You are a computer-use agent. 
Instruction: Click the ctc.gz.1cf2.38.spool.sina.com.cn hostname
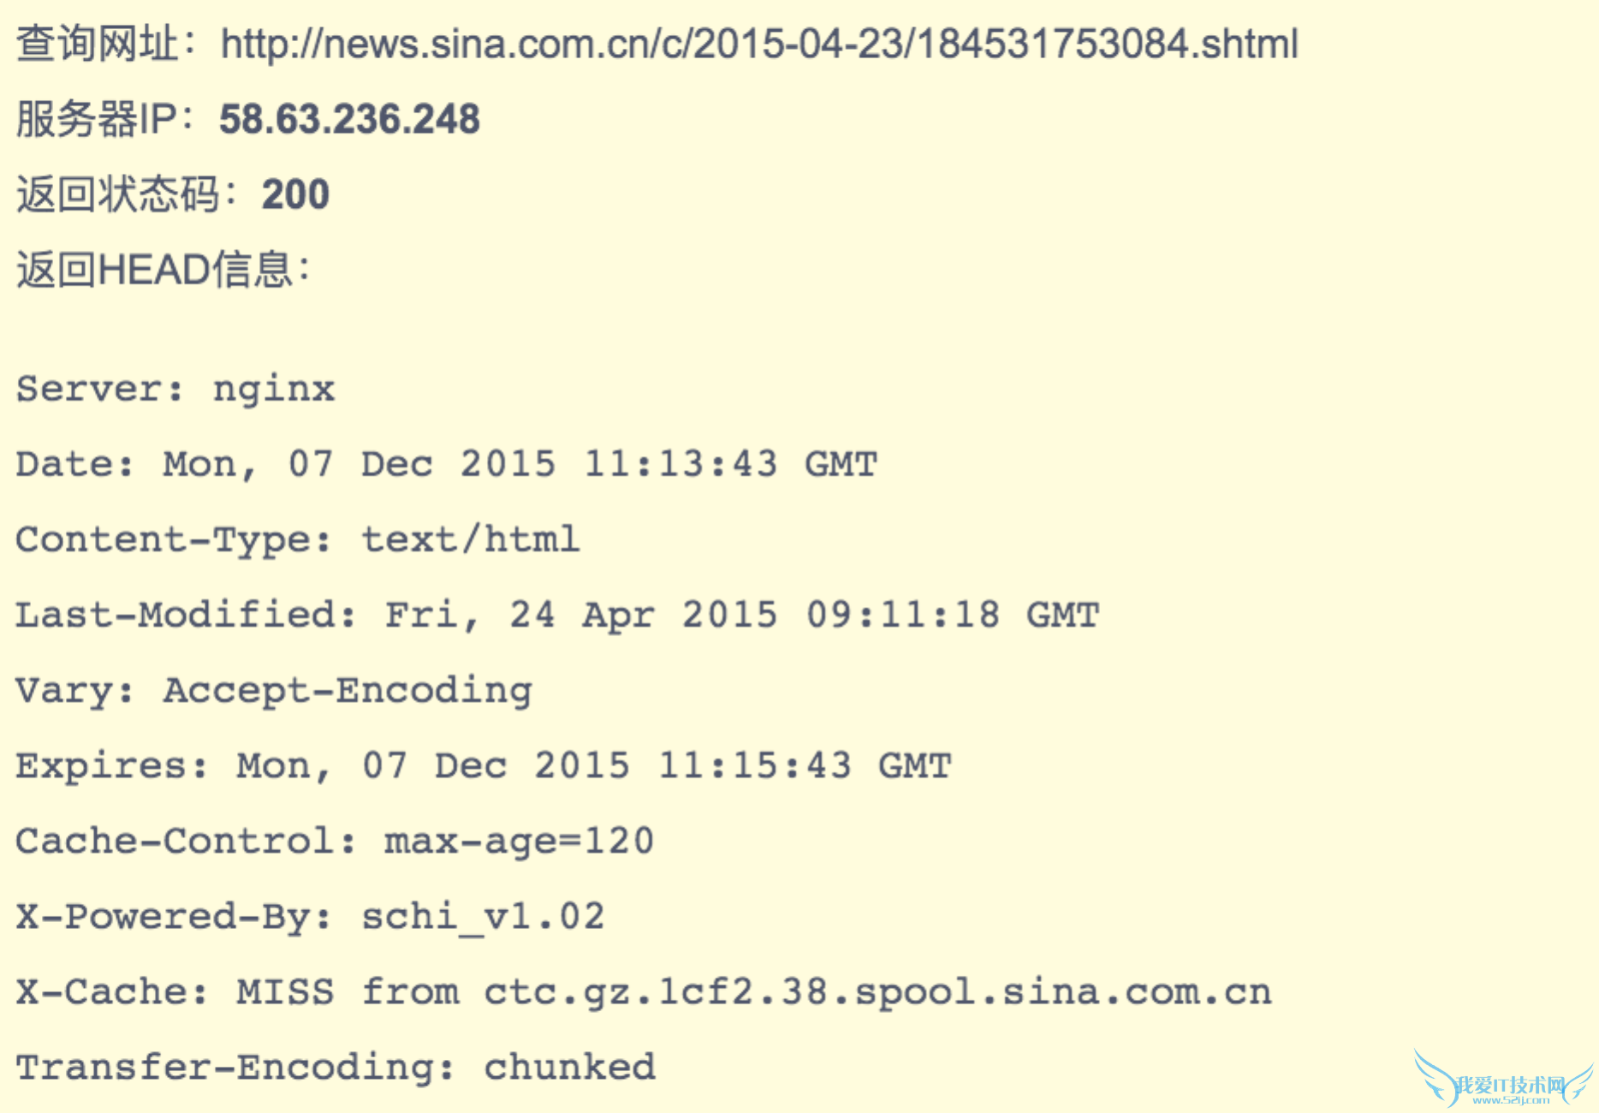point(877,992)
